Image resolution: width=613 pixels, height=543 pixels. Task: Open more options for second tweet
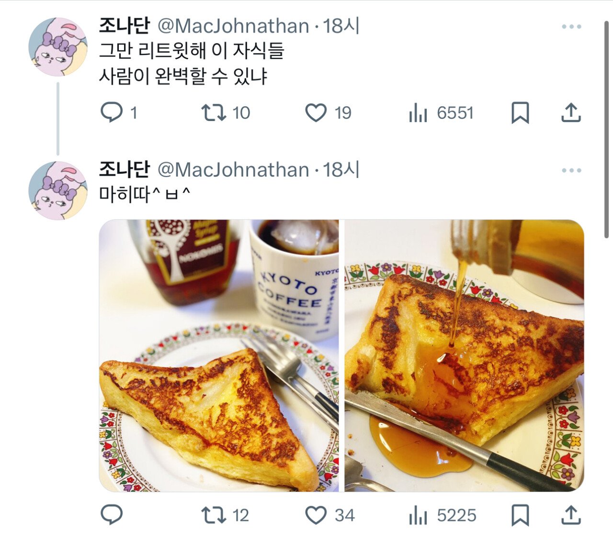pyautogui.click(x=571, y=170)
